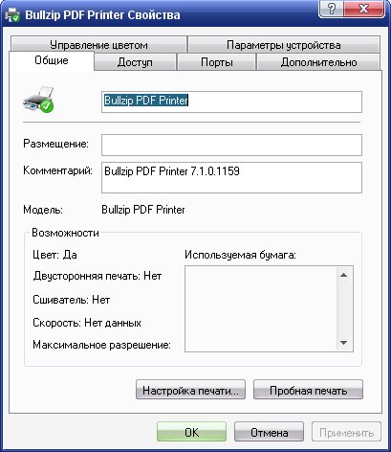This screenshot has height=452, width=391.
Task: Close the properties dialog with X
Action: pos(364,9)
